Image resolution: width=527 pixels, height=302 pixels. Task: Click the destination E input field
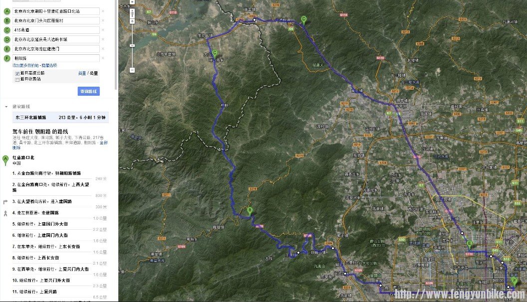[56, 49]
